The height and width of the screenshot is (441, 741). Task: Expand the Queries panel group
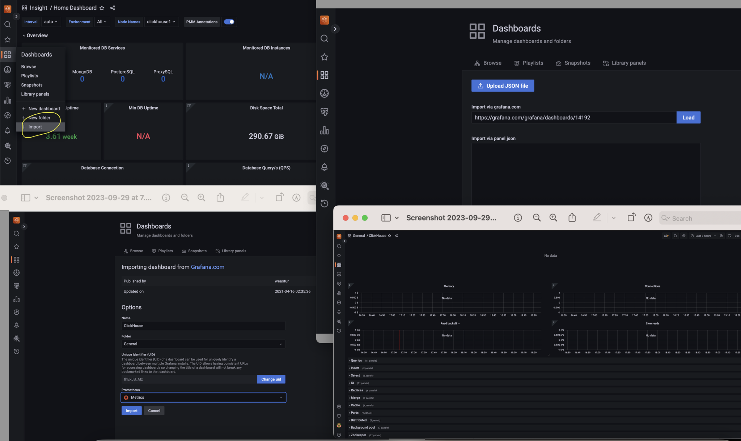356,361
